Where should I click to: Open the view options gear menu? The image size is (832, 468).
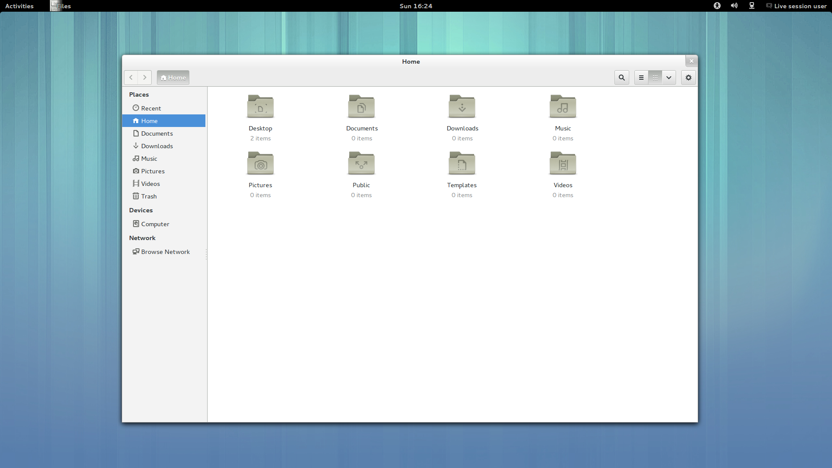pos(688,77)
